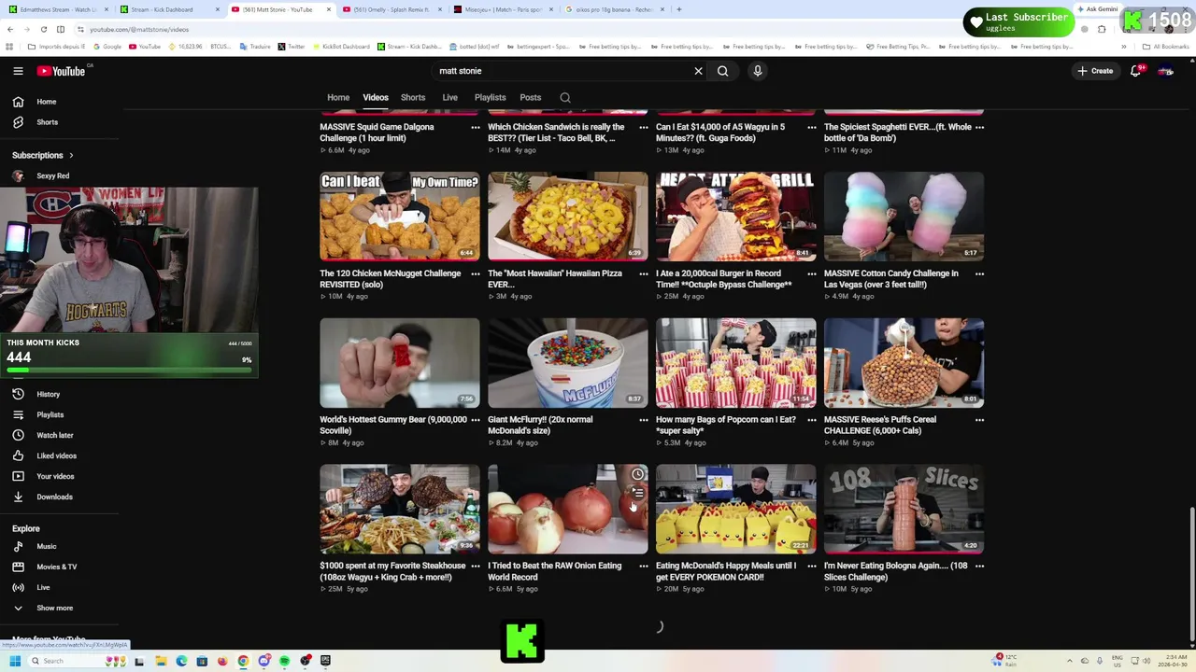
Task: Reload the page in the browser toolbar
Action: [x=43, y=29]
